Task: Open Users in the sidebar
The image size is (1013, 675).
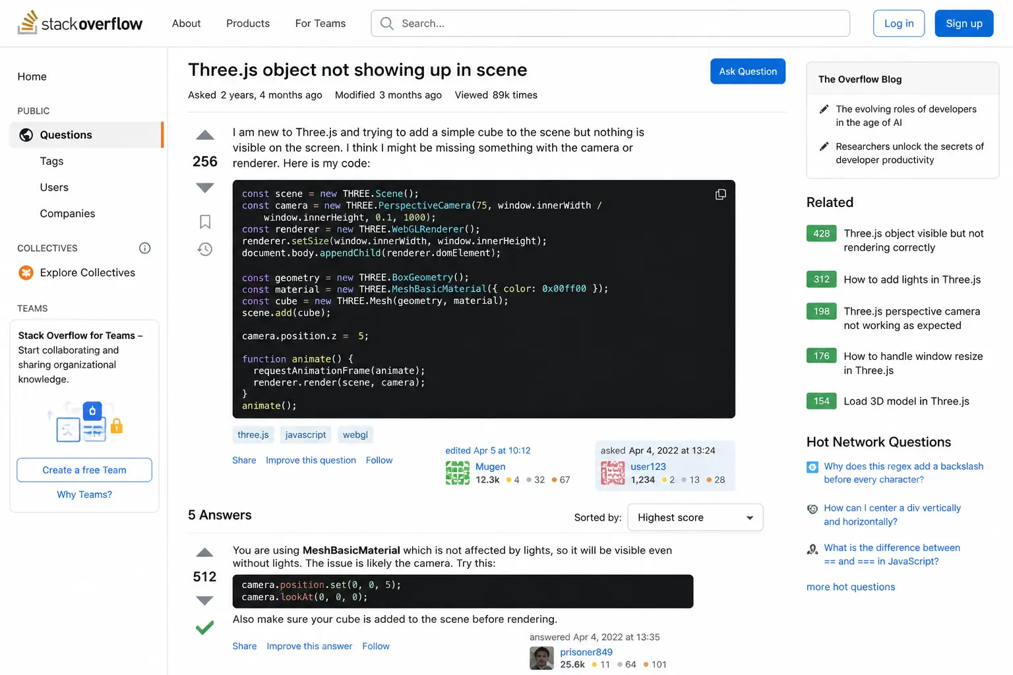Action: [54, 188]
